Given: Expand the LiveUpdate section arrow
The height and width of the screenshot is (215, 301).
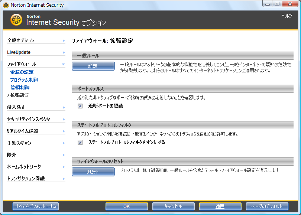Looking at the screenshot, I should point(64,52).
